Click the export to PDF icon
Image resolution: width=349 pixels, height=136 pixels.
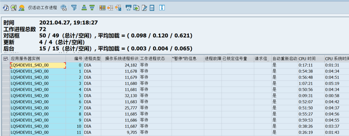[x=128, y=8]
